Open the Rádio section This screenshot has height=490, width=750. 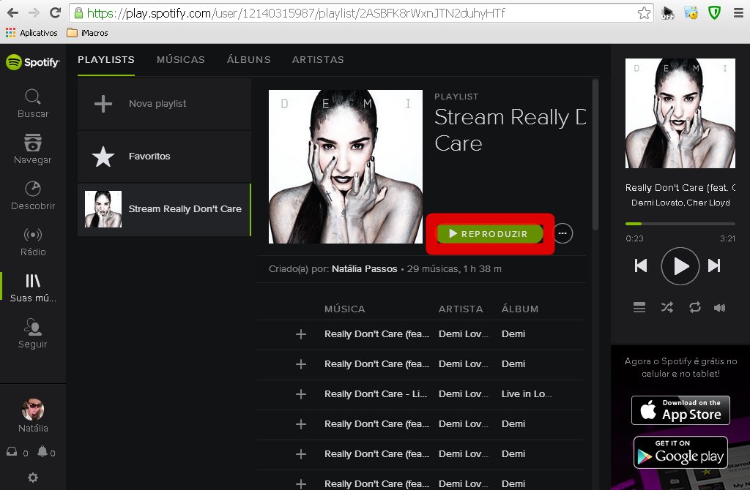pos(32,241)
